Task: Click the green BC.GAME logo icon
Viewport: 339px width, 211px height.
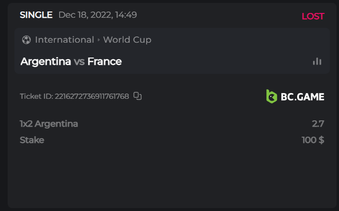Action: [272, 96]
